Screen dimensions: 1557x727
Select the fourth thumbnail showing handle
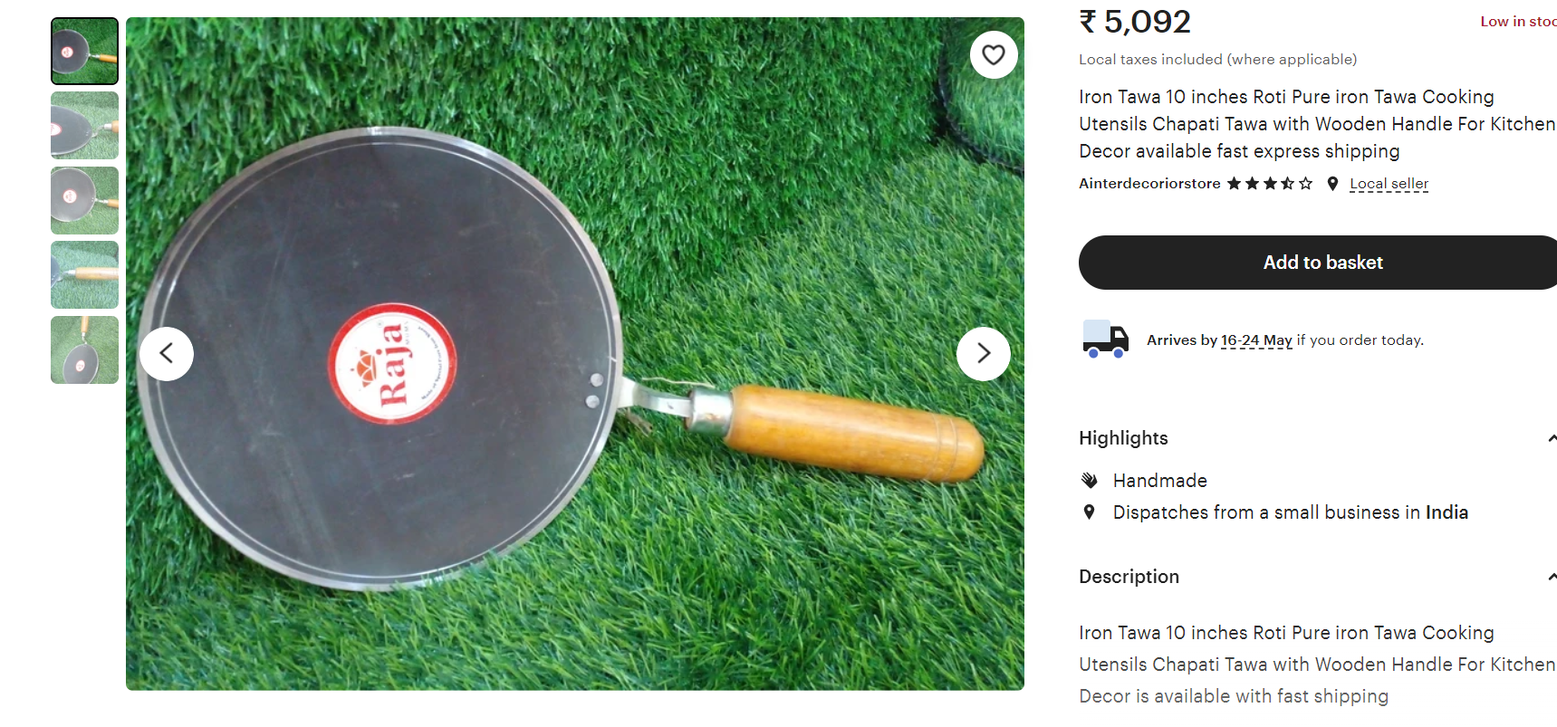[84, 275]
